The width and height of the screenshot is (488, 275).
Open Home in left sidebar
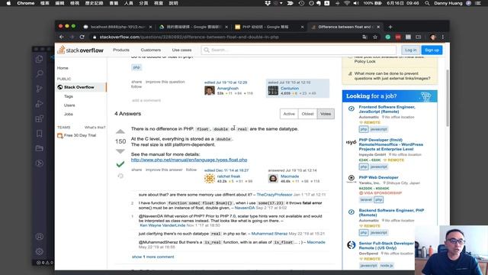point(63,68)
